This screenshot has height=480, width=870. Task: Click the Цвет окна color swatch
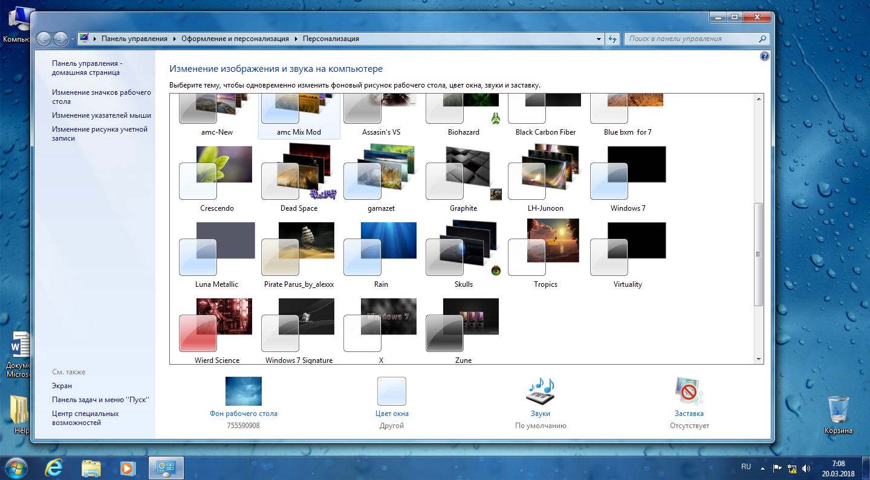[392, 391]
